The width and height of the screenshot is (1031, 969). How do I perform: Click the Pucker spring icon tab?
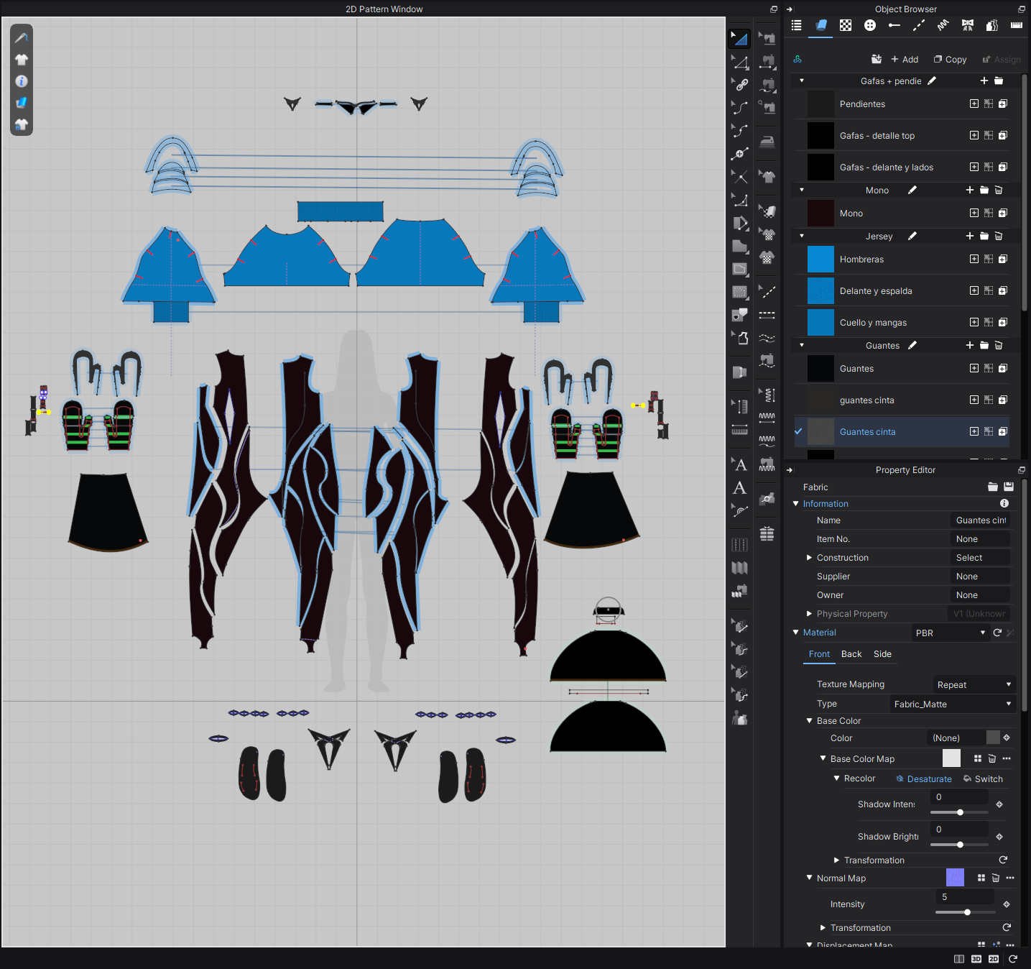pos(943,26)
